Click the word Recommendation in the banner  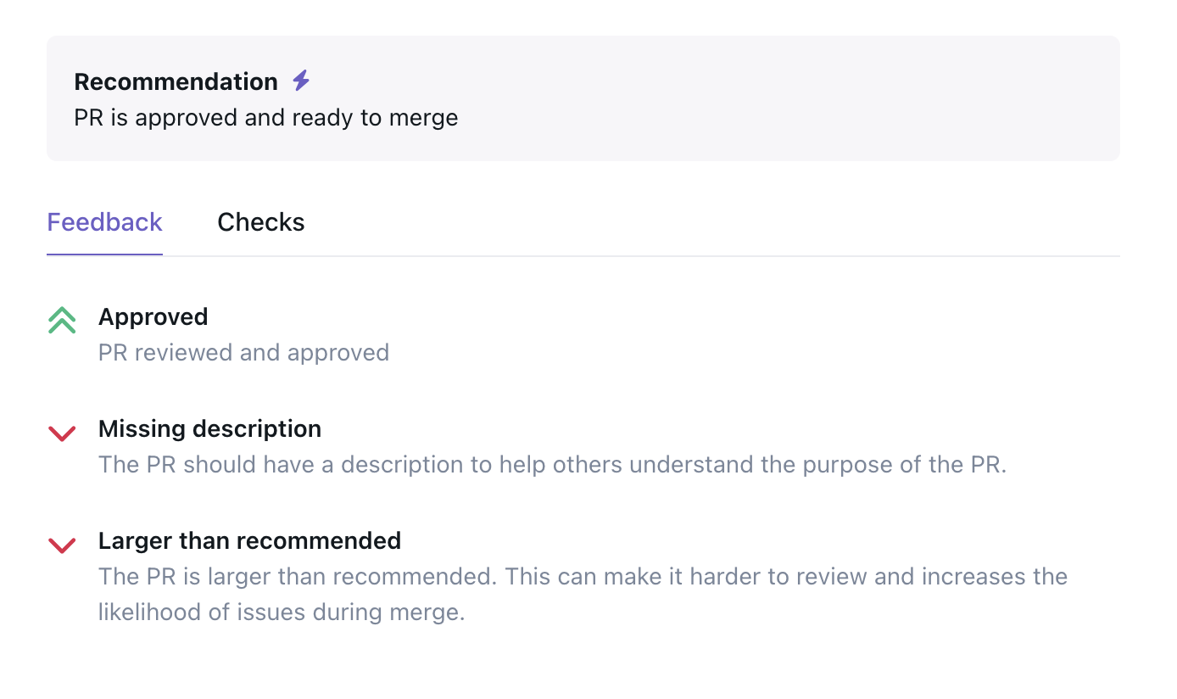tap(176, 81)
